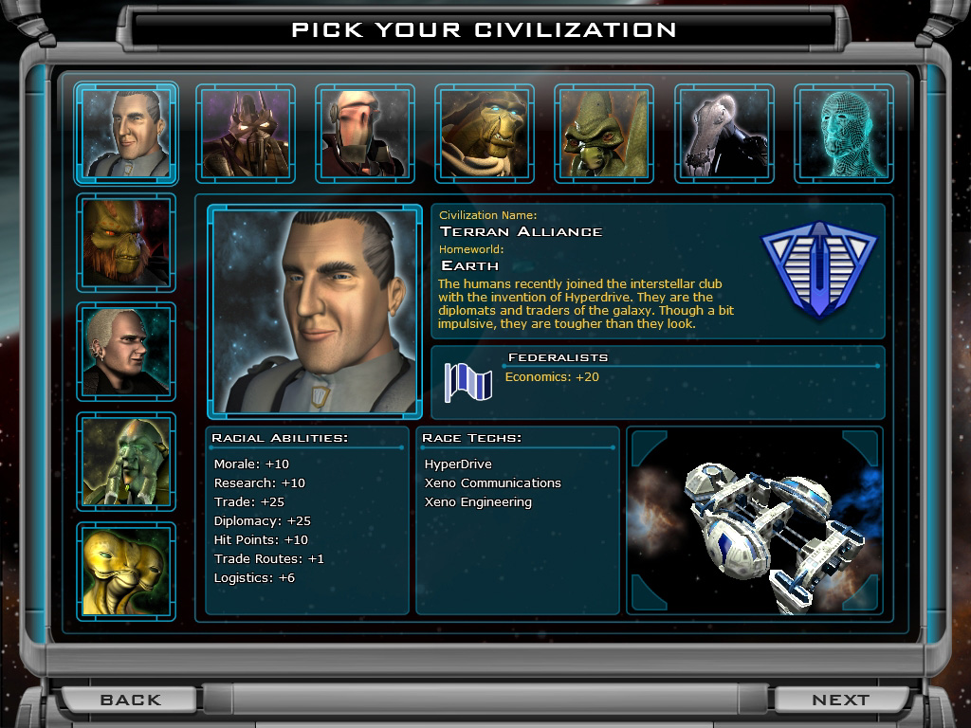
Task: Select the green tentacle-faced alien portrait
Action: click(x=126, y=462)
